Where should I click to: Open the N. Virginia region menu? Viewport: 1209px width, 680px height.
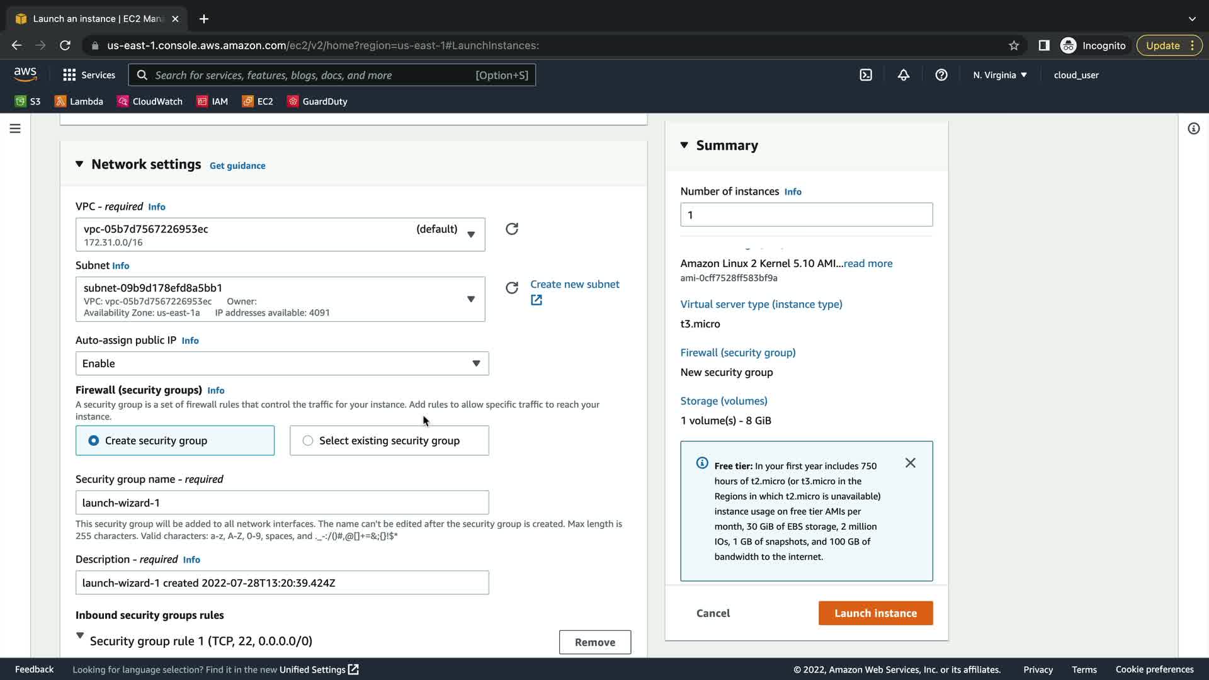(x=999, y=75)
